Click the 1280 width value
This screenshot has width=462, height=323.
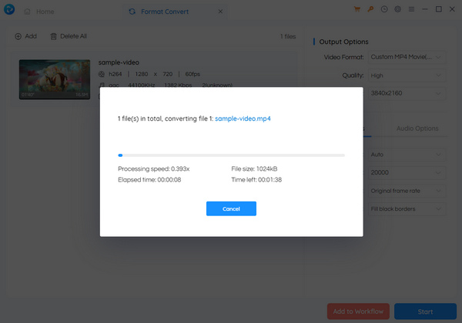(142, 74)
